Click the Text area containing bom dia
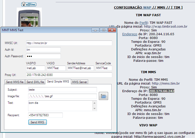Image resolution: width=195 pixels, height=138 pixels. pyautogui.click(x=60, y=106)
